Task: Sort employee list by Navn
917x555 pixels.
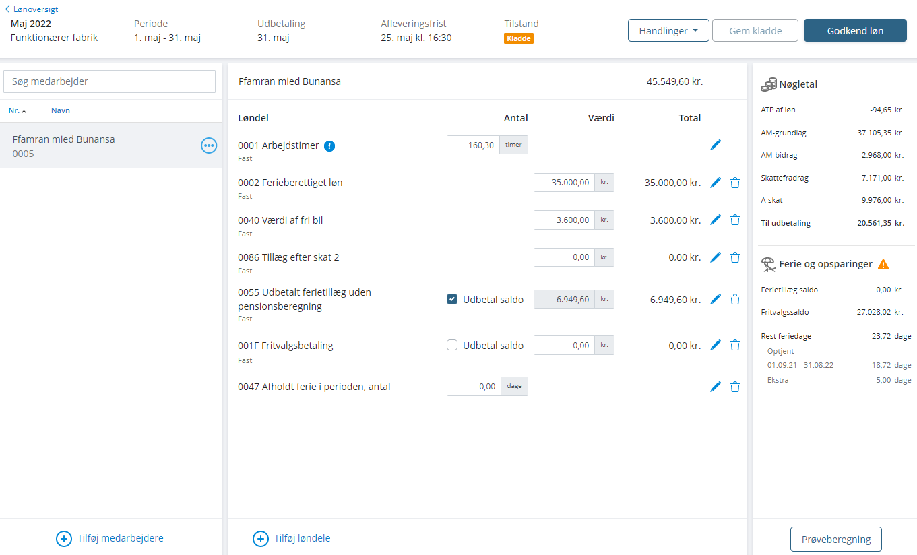Action: (x=61, y=110)
